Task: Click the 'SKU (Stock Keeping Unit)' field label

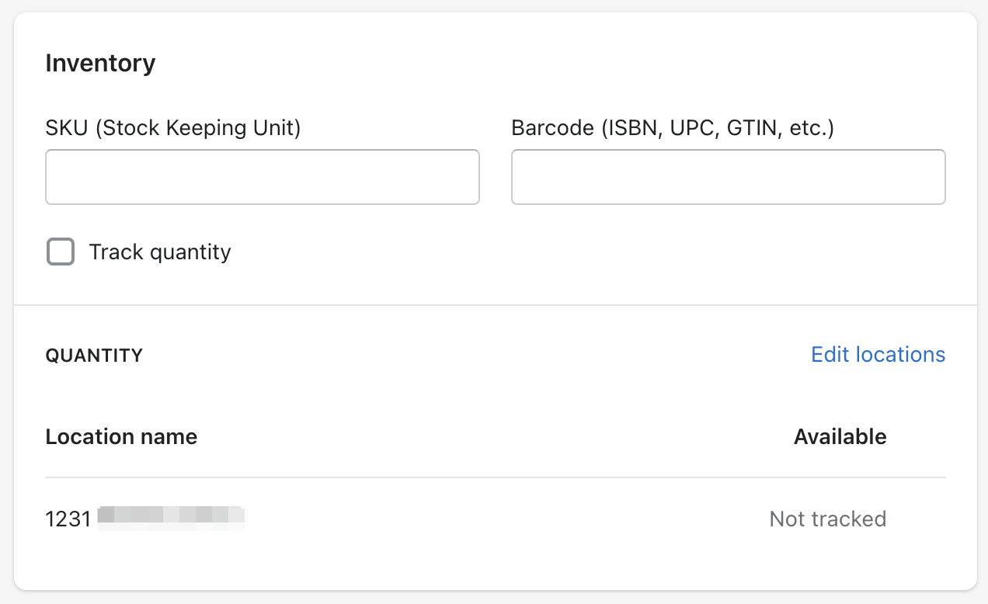Action: (x=172, y=127)
